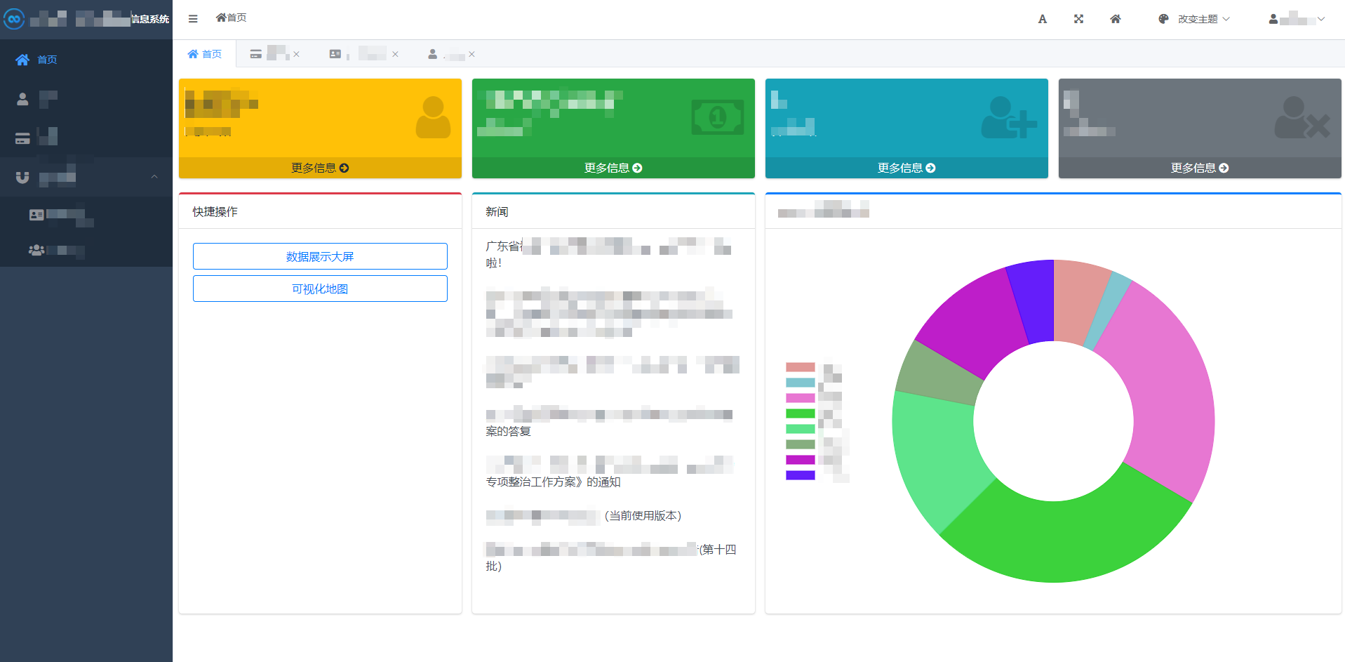Click 更多信息 on the green card
This screenshot has width=1345, height=662.
(x=613, y=168)
